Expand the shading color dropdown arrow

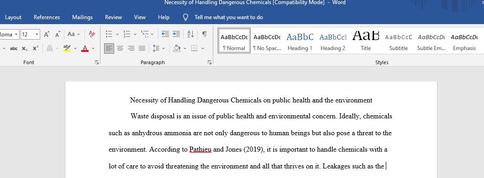[x=185, y=49]
